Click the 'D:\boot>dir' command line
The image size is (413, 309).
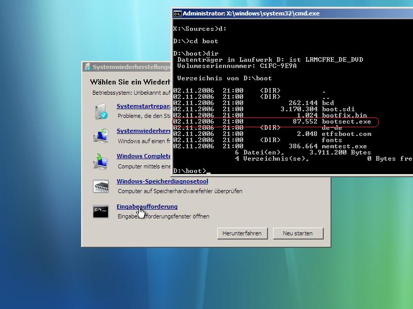[196, 54]
